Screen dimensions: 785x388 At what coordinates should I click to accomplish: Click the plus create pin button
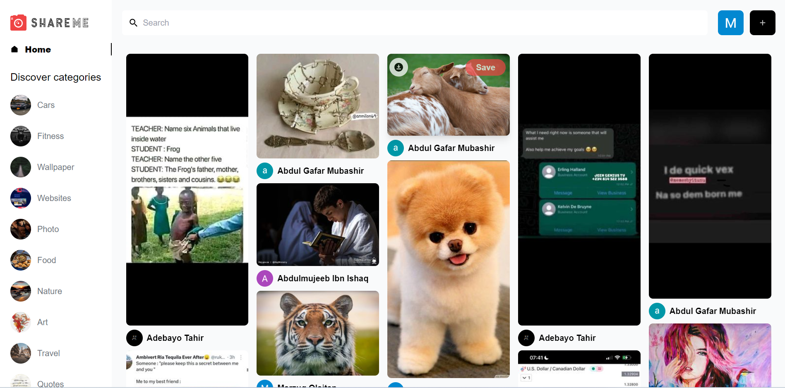pyautogui.click(x=762, y=23)
